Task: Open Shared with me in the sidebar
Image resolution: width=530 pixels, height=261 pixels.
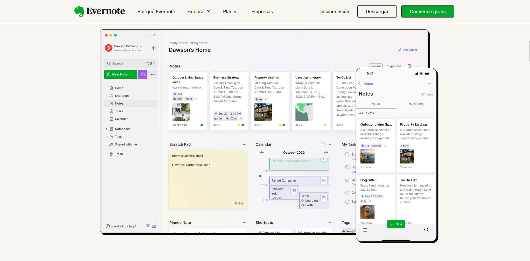Action: click(126, 144)
